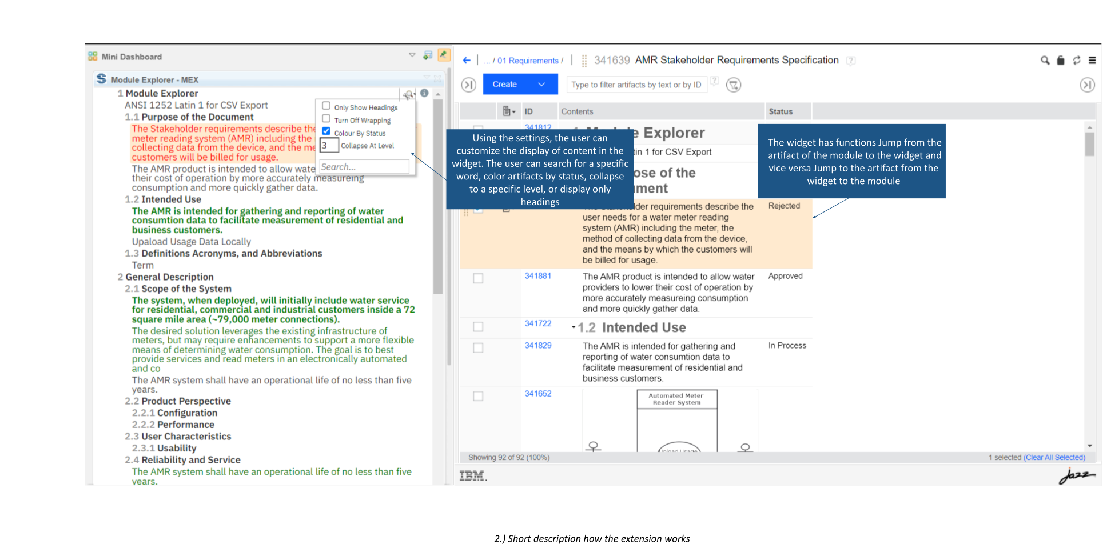This screenshot has width=1115, height=560.
Task: Select 2.2.2 Performance heading
Action: pos(173,425)
